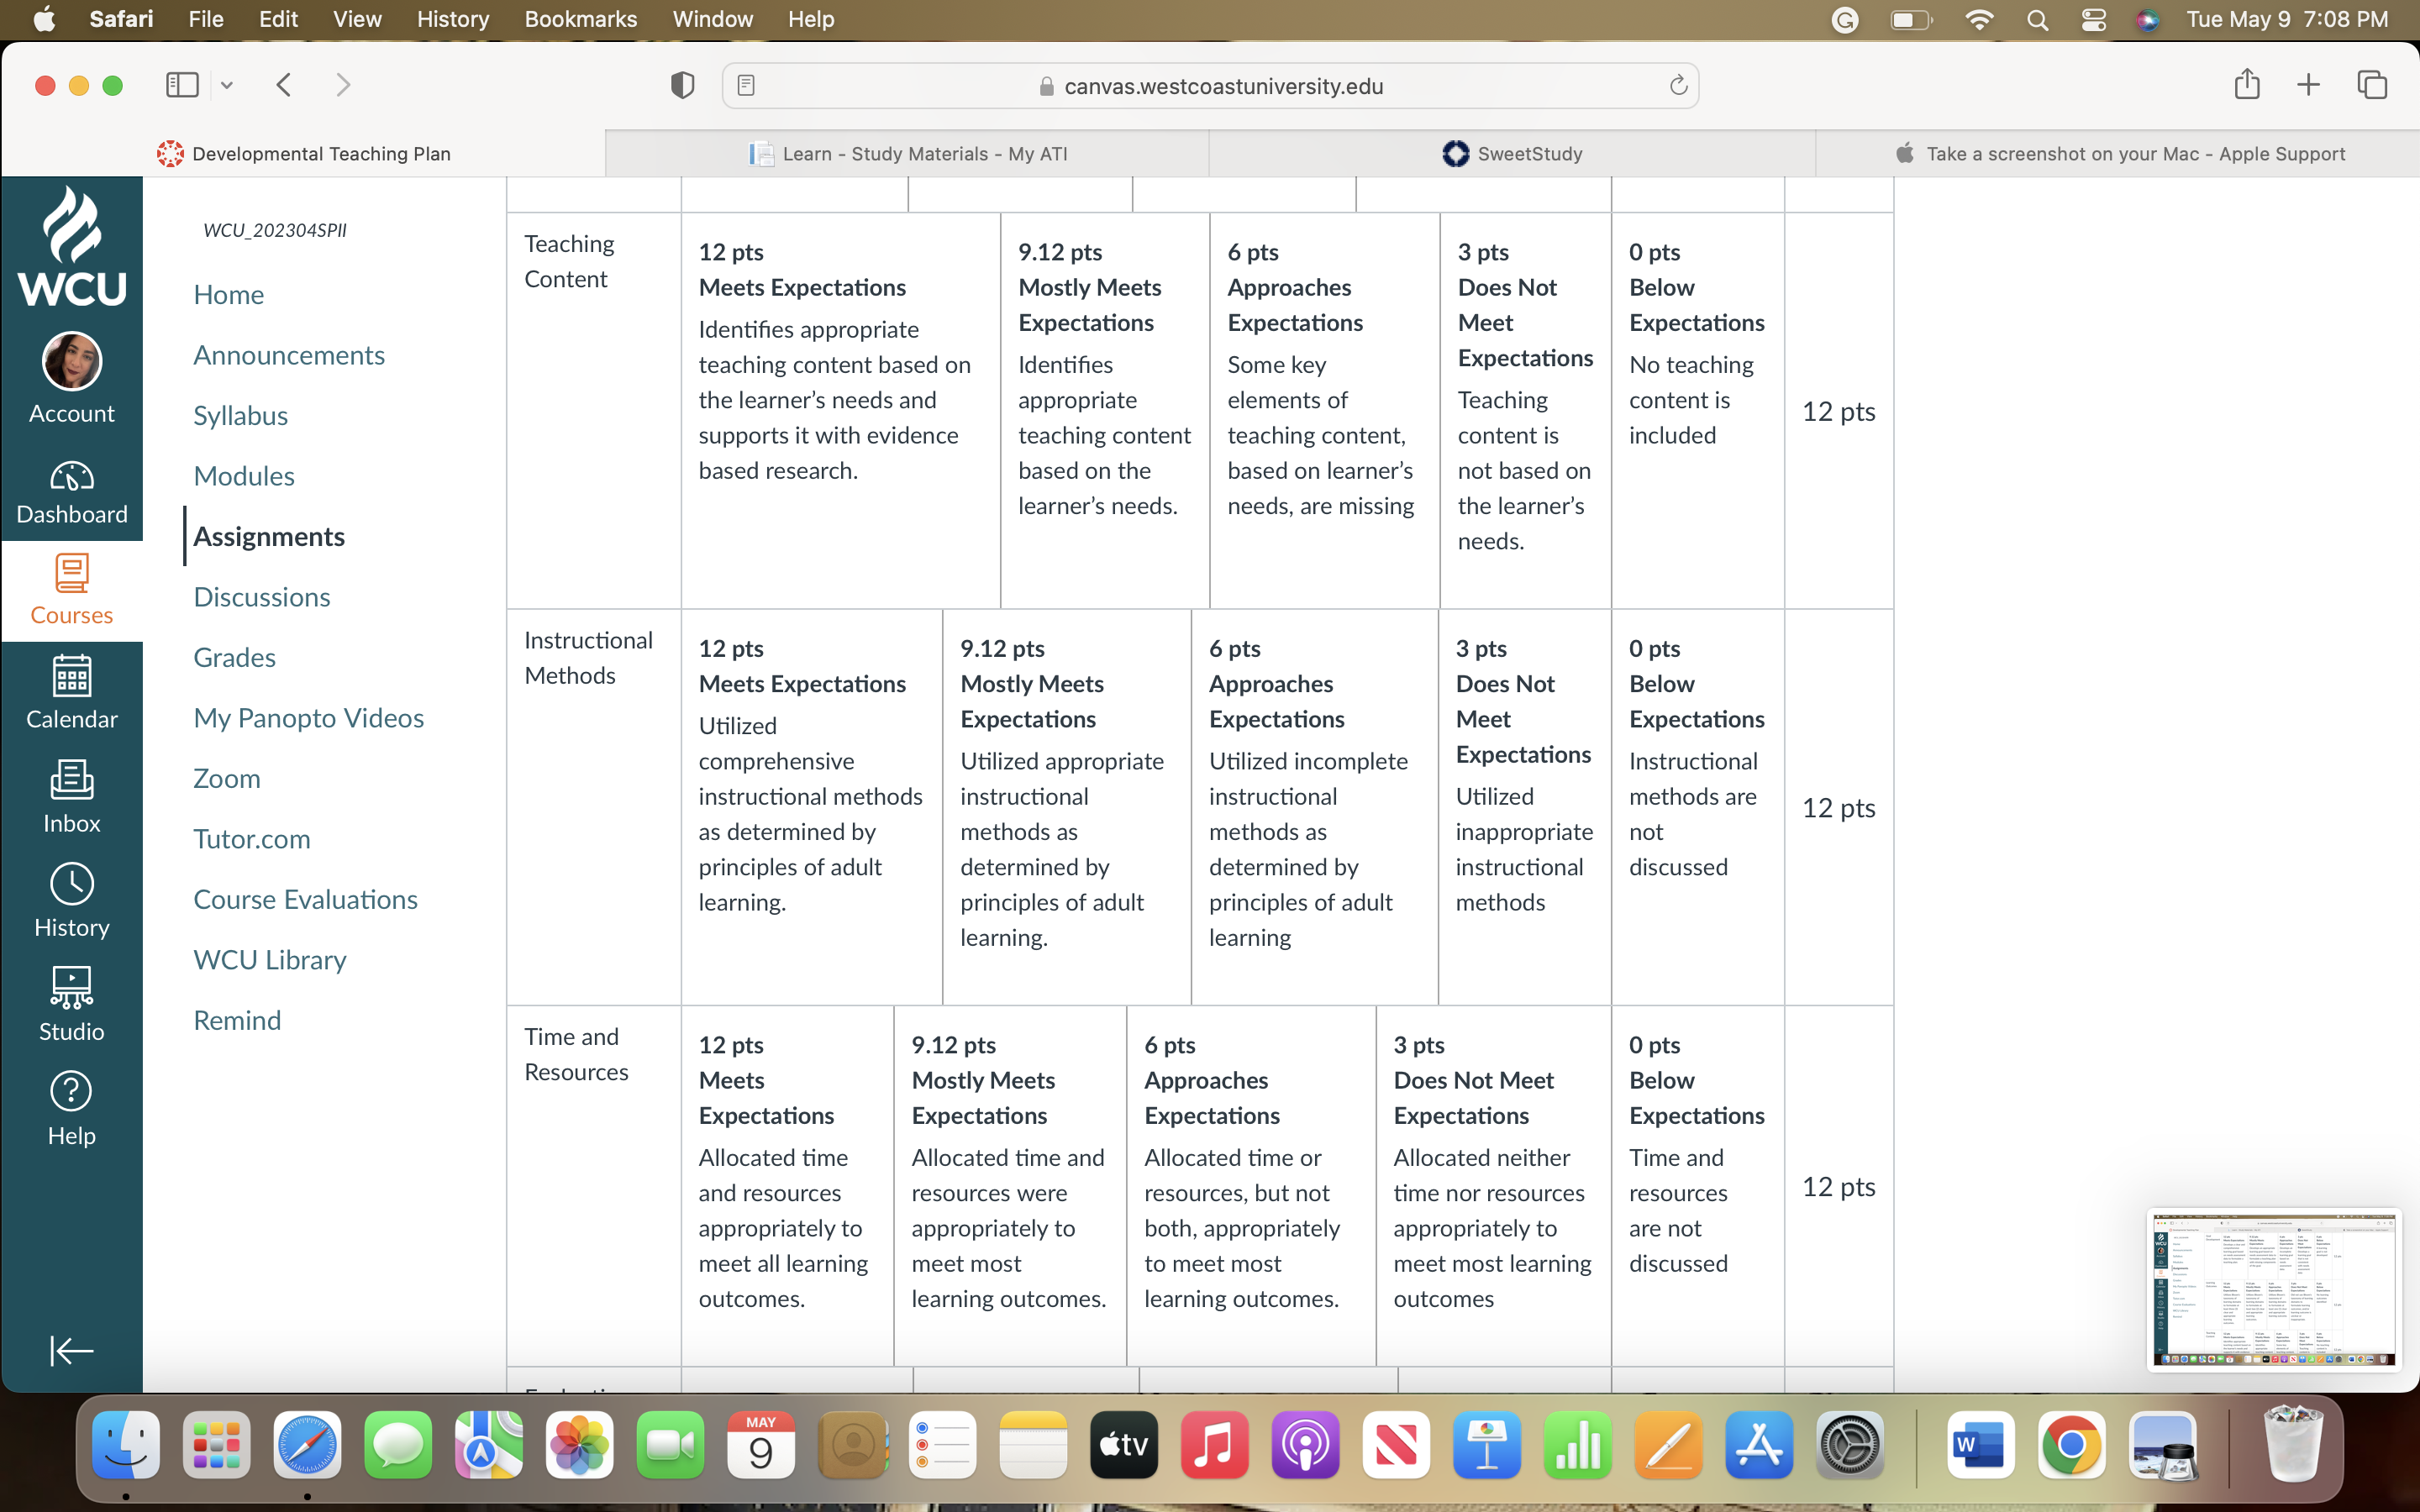Click the Safari address bar URL field
The width and height of the screenshot is (2420, 1512).
point(1210,86)
